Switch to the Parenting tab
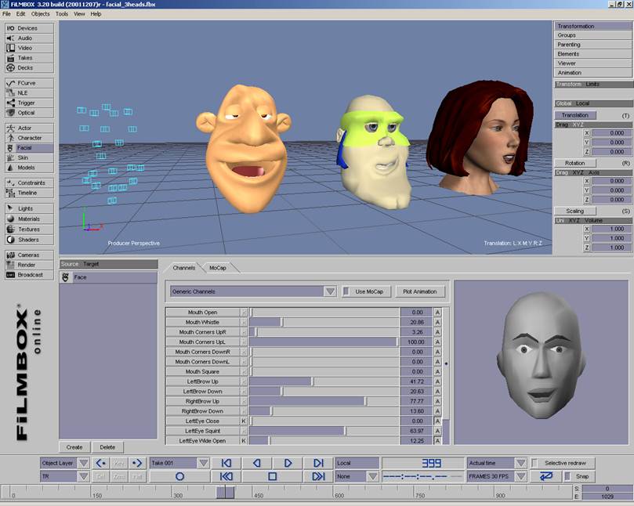This screenshot has height=506, width=634. [592, 45]
